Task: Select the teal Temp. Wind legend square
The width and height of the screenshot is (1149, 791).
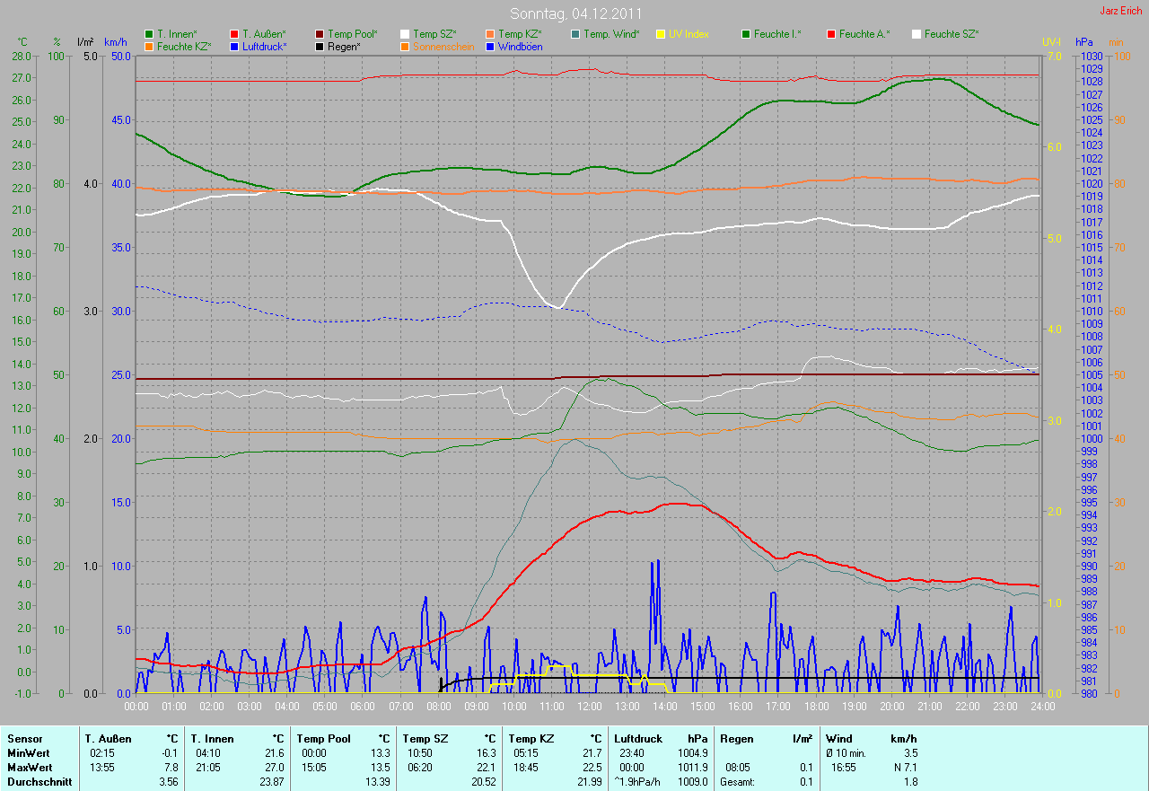Action: [x=575, y=34]
